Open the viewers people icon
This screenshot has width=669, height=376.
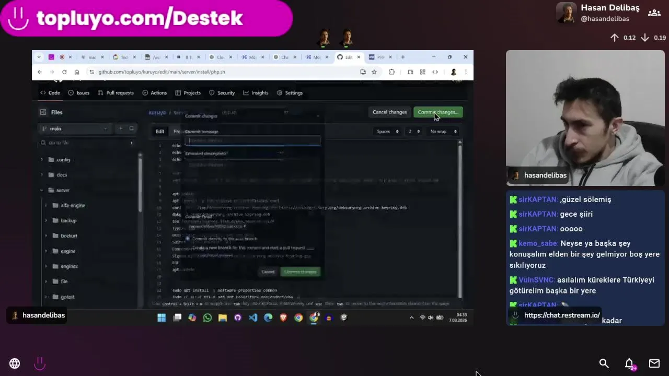click(654, 13)
